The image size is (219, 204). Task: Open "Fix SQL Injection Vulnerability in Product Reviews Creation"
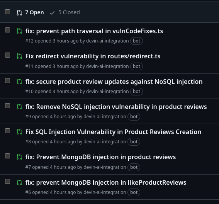click(113, 132)
